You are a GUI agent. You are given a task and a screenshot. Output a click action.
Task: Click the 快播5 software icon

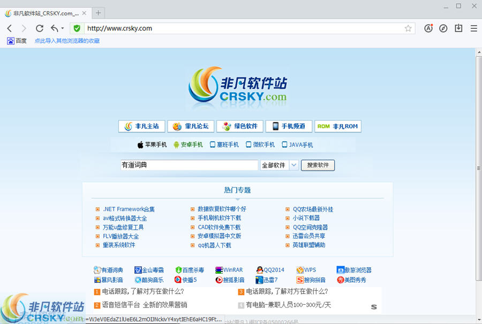(x=178, y=280)
